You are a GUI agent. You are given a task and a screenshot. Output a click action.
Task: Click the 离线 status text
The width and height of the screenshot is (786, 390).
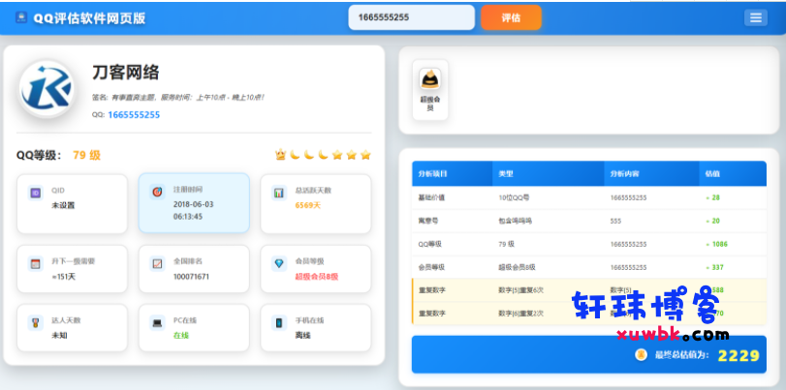point(302,336)
